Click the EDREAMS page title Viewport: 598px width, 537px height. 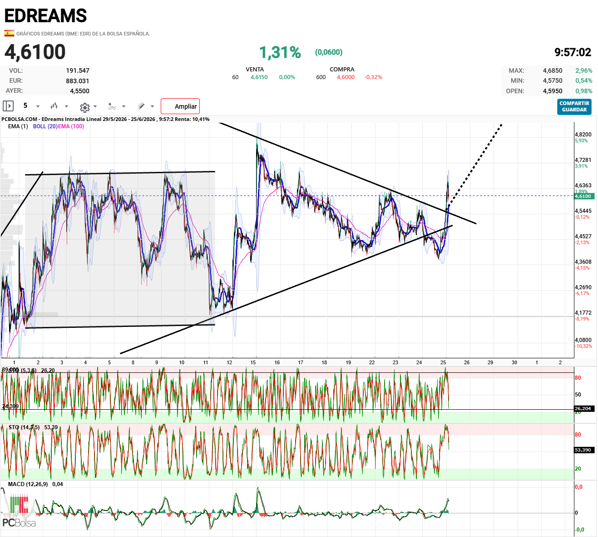pos(45,16)
